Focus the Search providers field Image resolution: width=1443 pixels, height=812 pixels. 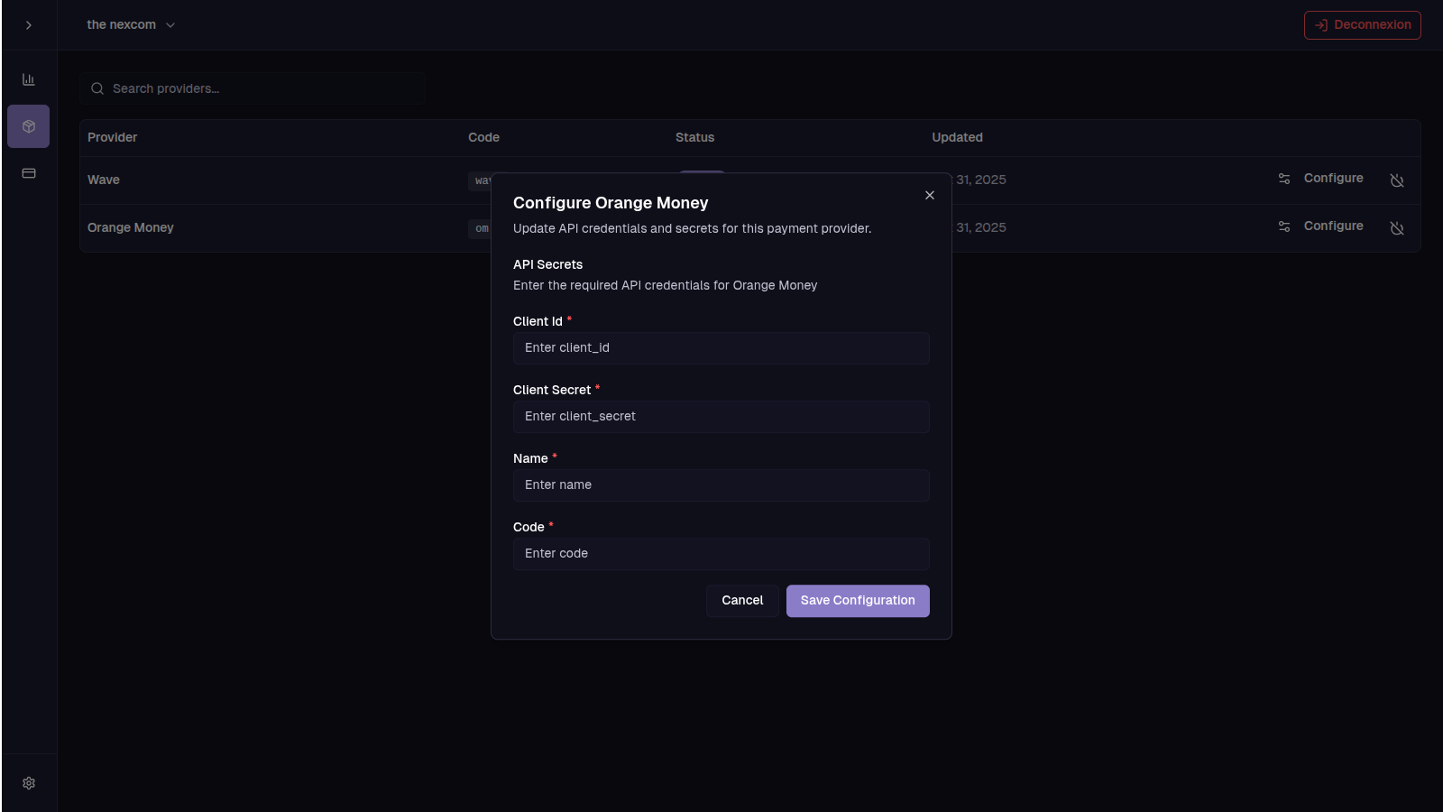coord(262,88)
